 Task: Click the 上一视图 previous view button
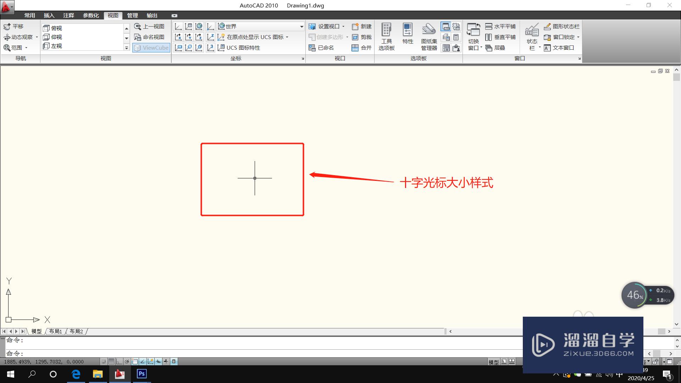tap(149, 27)
